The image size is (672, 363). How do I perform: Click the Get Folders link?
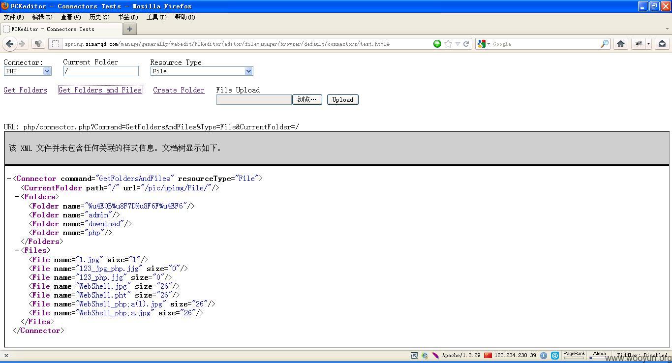26,90
